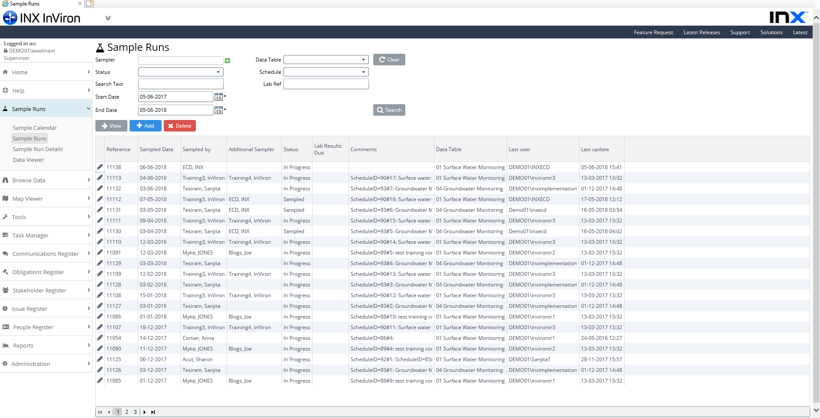Open the Start Date calendar picker
820x418 pixels.
(x=218, y=97)
